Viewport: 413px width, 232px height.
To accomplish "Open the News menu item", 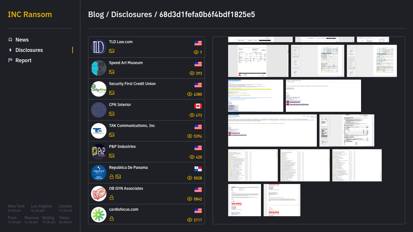I will [x=22, y=40].
